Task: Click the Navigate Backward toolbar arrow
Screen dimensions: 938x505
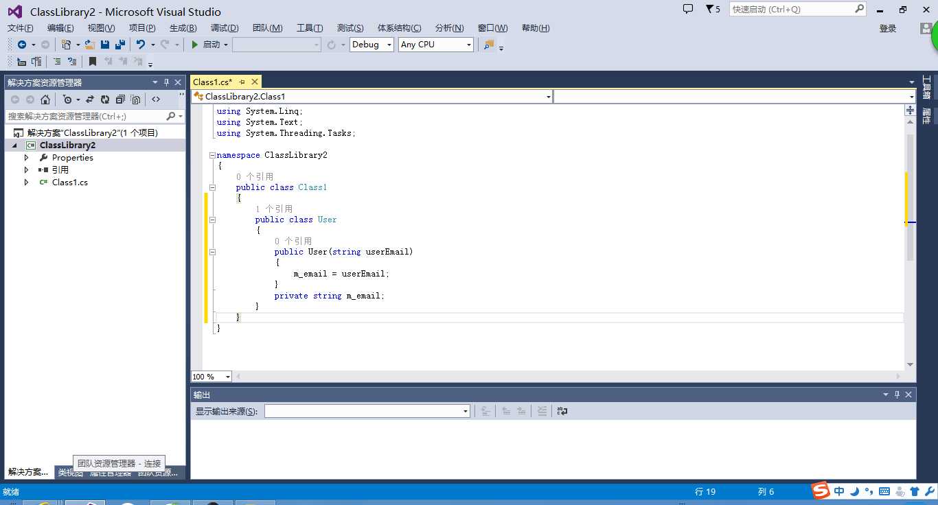Action: click(x=22, y=45)
